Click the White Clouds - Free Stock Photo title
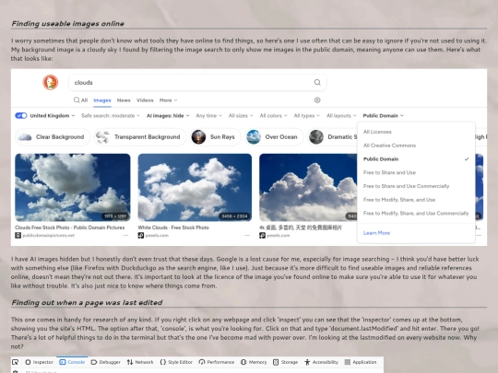 (x=173, y=227)
